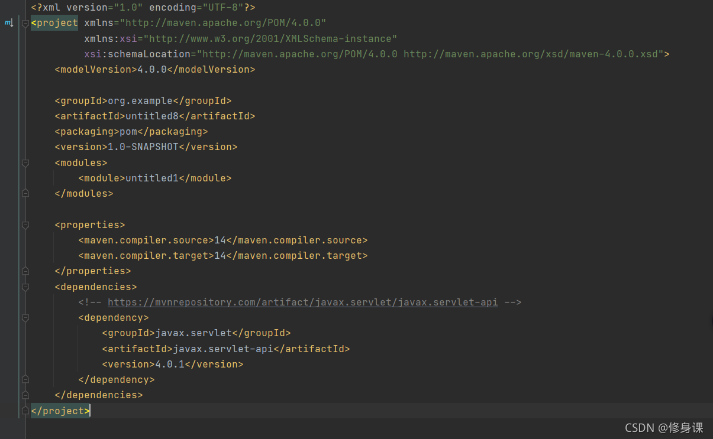Click the Maven icon in the left gutter
Screen dimensions: 713x439
(9, 22)
